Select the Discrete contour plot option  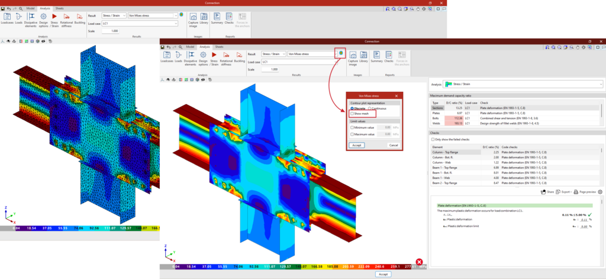(x=358, y=108)
